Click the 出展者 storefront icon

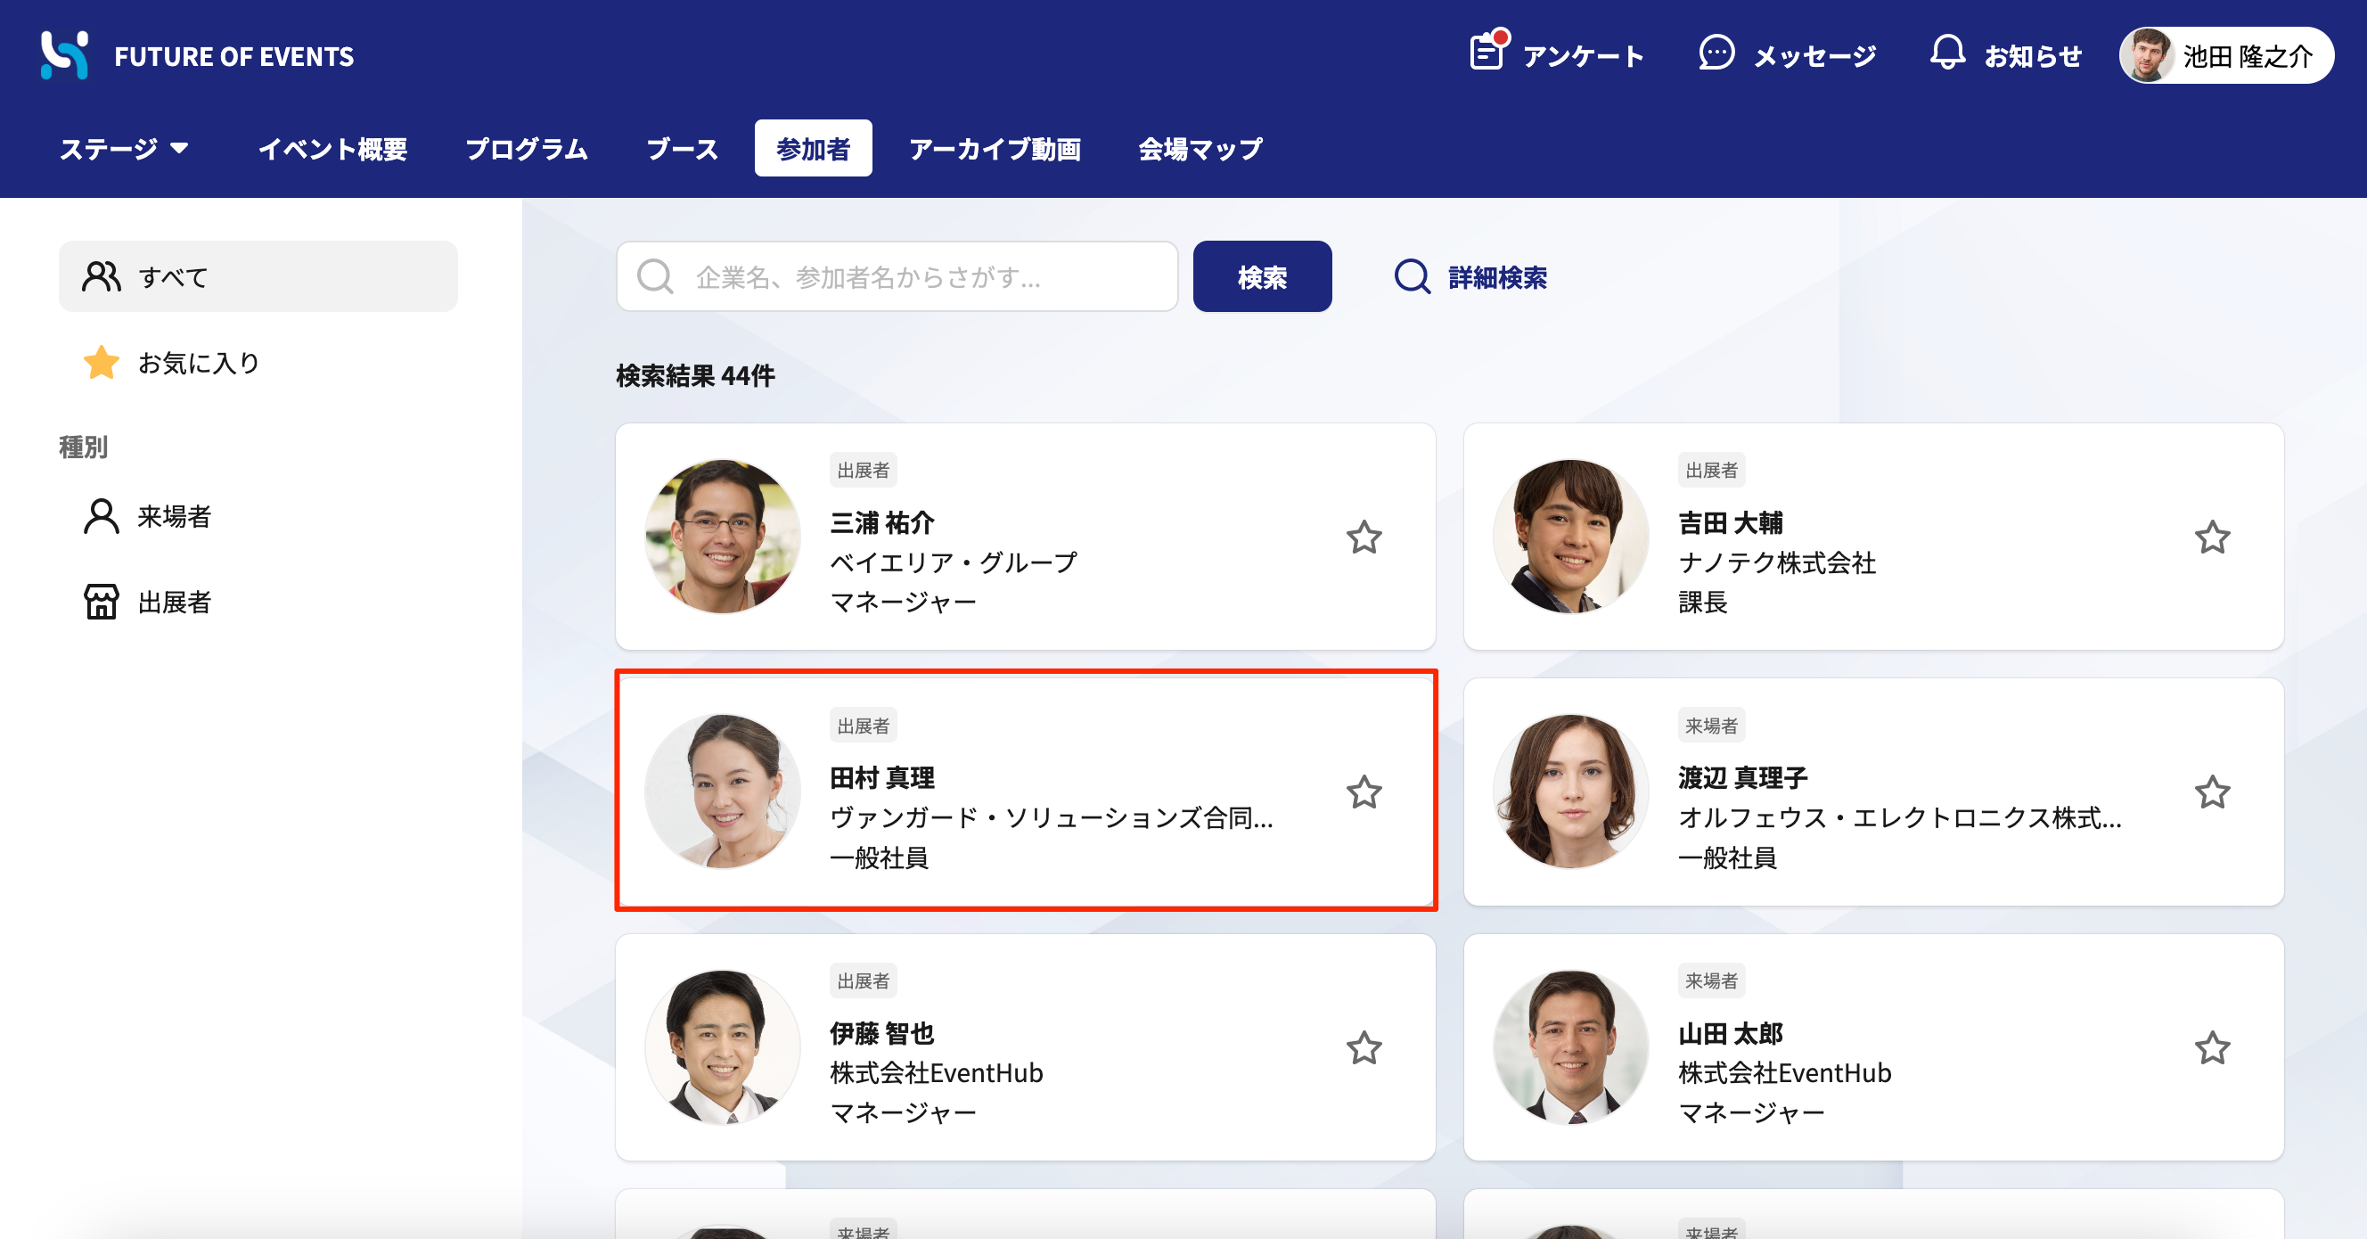101,602
